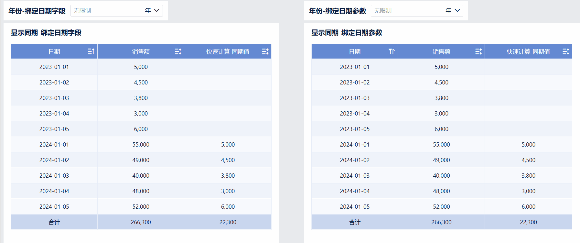Screen dimensions: 580x243
Task: Select 2023-01-05 date cell in 绑定日期字段 table
Action: (54, 129)
